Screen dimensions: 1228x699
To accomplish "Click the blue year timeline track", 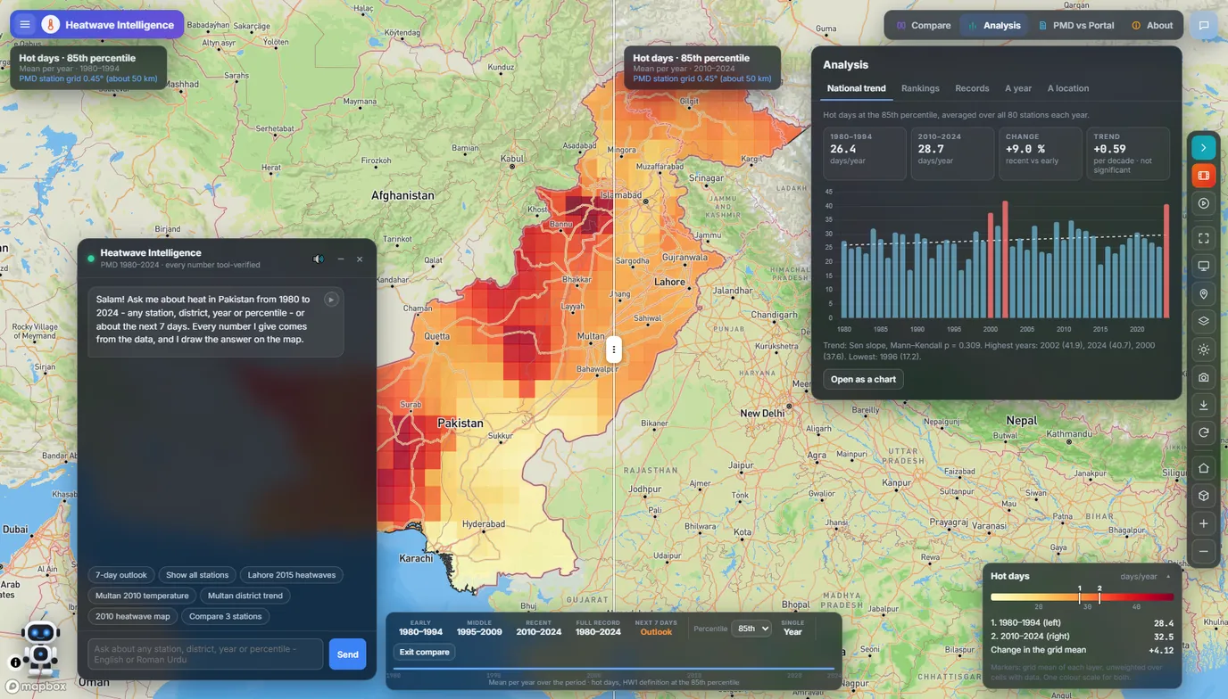I will tap(614, 669).
